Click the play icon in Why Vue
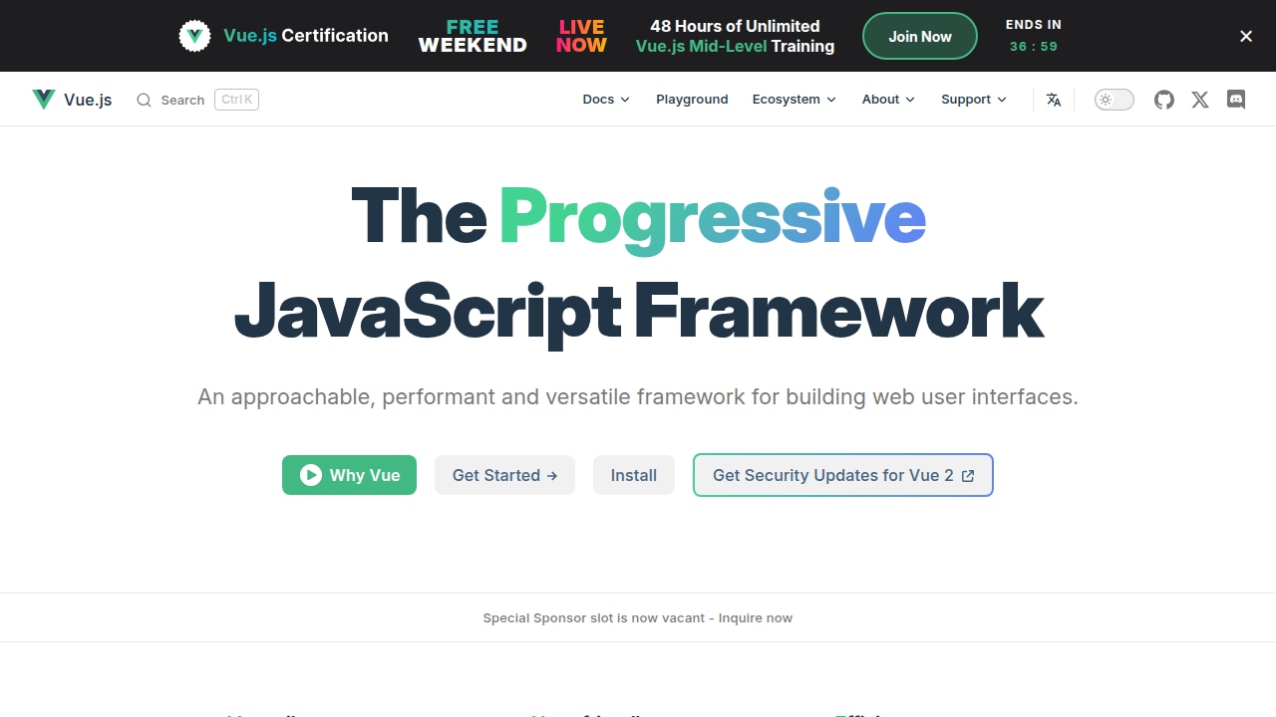1276x717 pixels. [311, 475]
